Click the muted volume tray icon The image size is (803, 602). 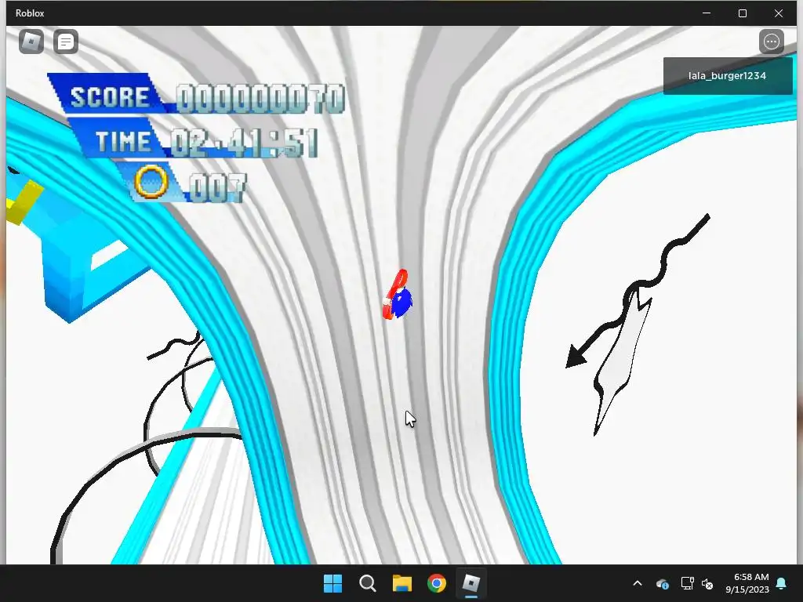coord(707,583)
